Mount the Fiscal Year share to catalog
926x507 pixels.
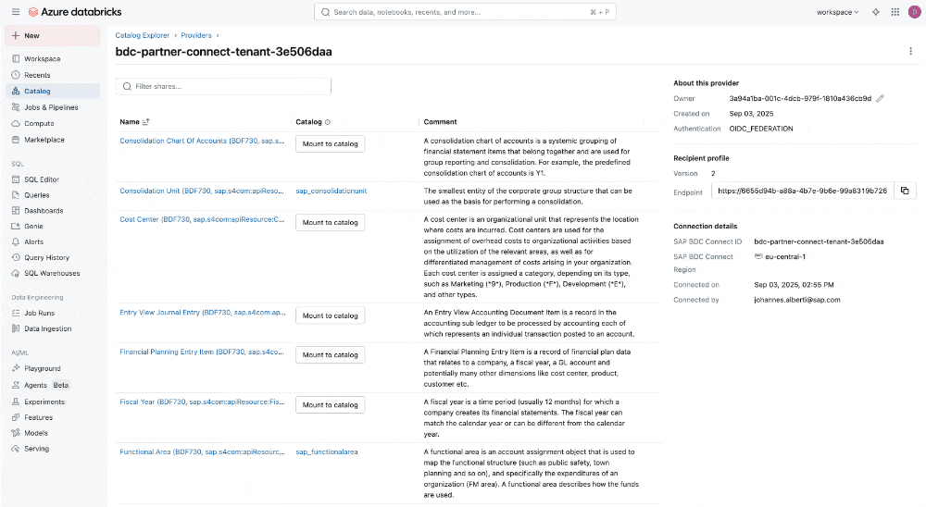point(330,405)
